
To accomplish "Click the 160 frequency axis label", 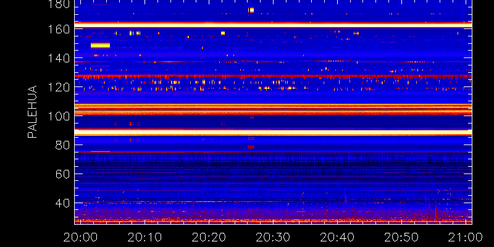I will coord(59,29).
